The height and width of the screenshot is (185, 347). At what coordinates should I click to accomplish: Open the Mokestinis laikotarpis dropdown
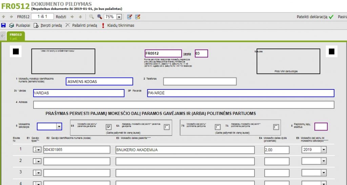(x=59, y=127)
